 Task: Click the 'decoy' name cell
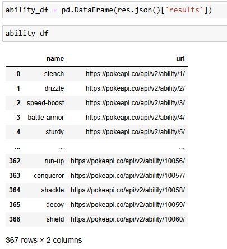coord(55,205)
